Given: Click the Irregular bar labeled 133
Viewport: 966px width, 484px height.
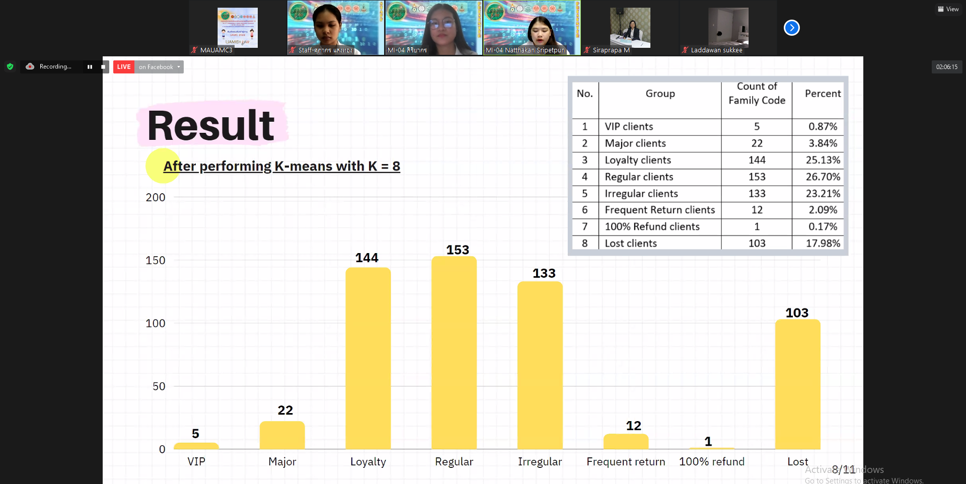Looking at the screenshot, I should tap(540, 365).
